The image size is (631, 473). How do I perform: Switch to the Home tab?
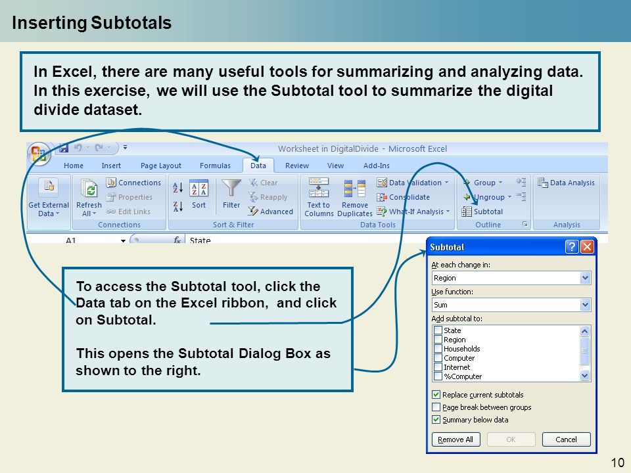tap(73, 166)
